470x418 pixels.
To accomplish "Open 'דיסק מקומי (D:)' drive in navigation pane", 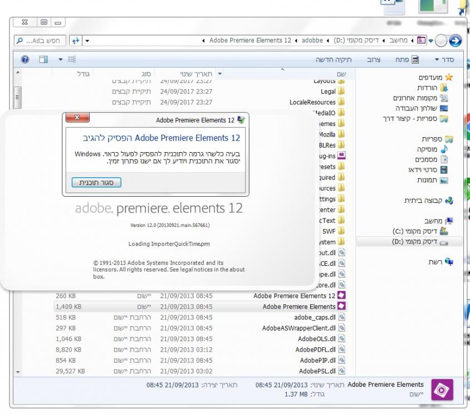I will coord(414,241).
